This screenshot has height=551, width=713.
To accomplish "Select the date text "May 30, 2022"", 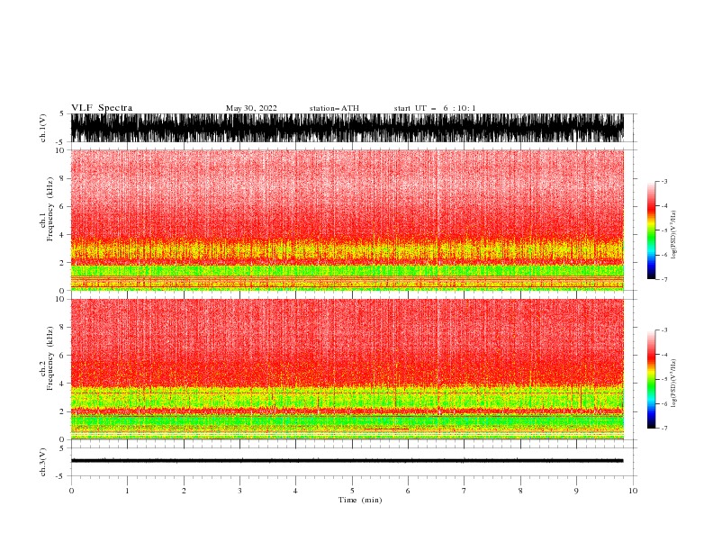I will [x=251, y=108].
